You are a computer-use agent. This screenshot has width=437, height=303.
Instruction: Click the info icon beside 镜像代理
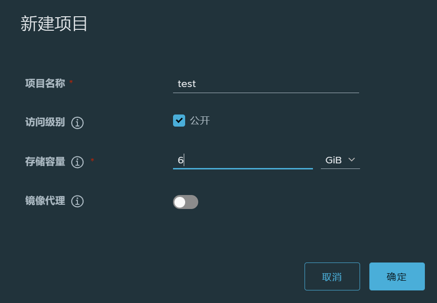[77, 202]
